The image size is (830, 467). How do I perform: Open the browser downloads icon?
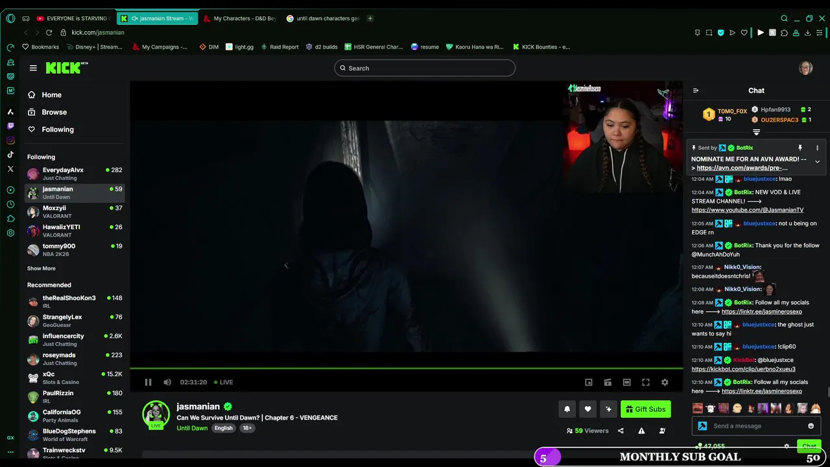807,32
